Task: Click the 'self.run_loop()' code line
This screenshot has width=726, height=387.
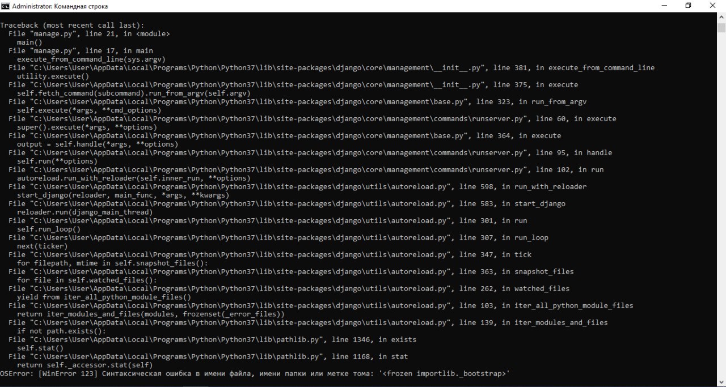Action: 49,229
